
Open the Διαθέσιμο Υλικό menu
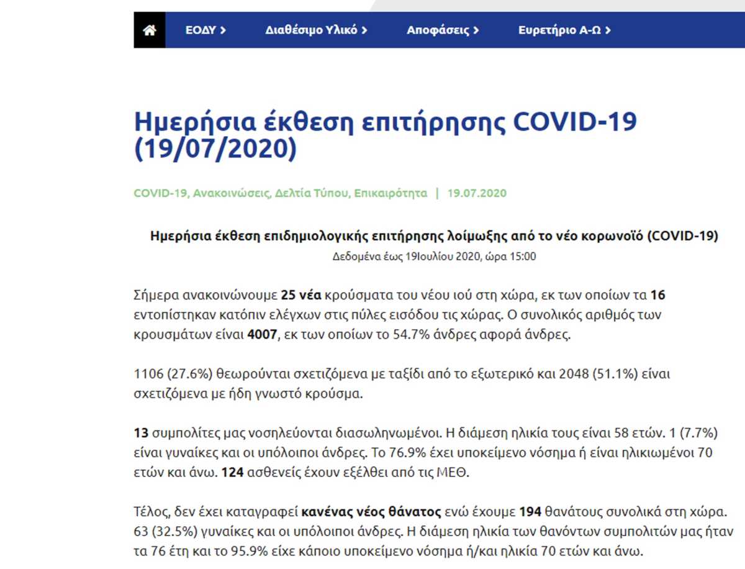[311, 30]
